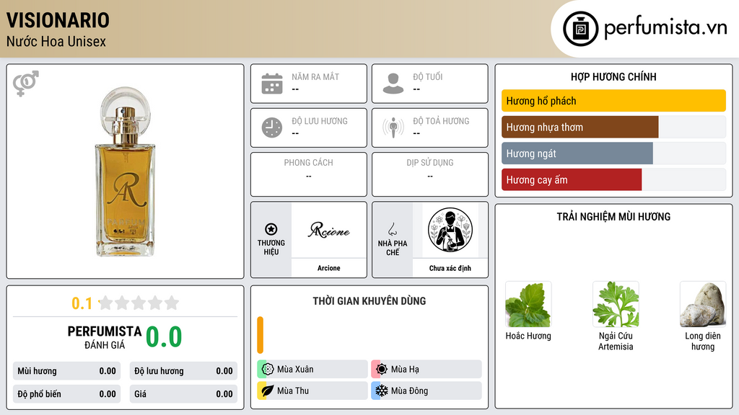Click the snowflake icon for Mùa Đông
The height and width of the screenshot is (415, 739).
click(381, 391)
